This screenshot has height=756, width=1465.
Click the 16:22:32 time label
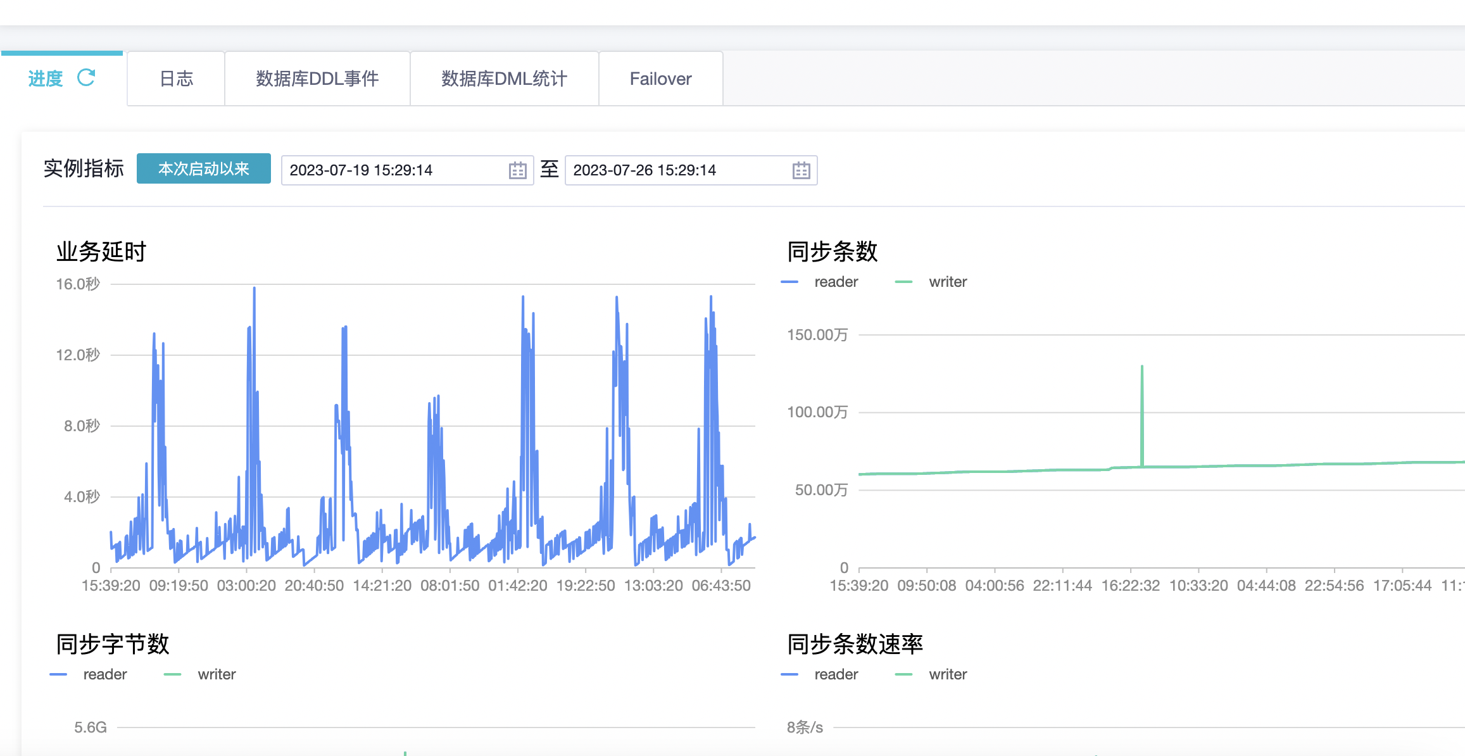(1131, 586)
